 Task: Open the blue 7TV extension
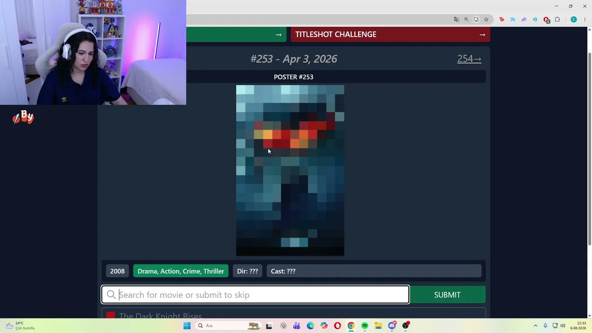[x=513, y=19]
